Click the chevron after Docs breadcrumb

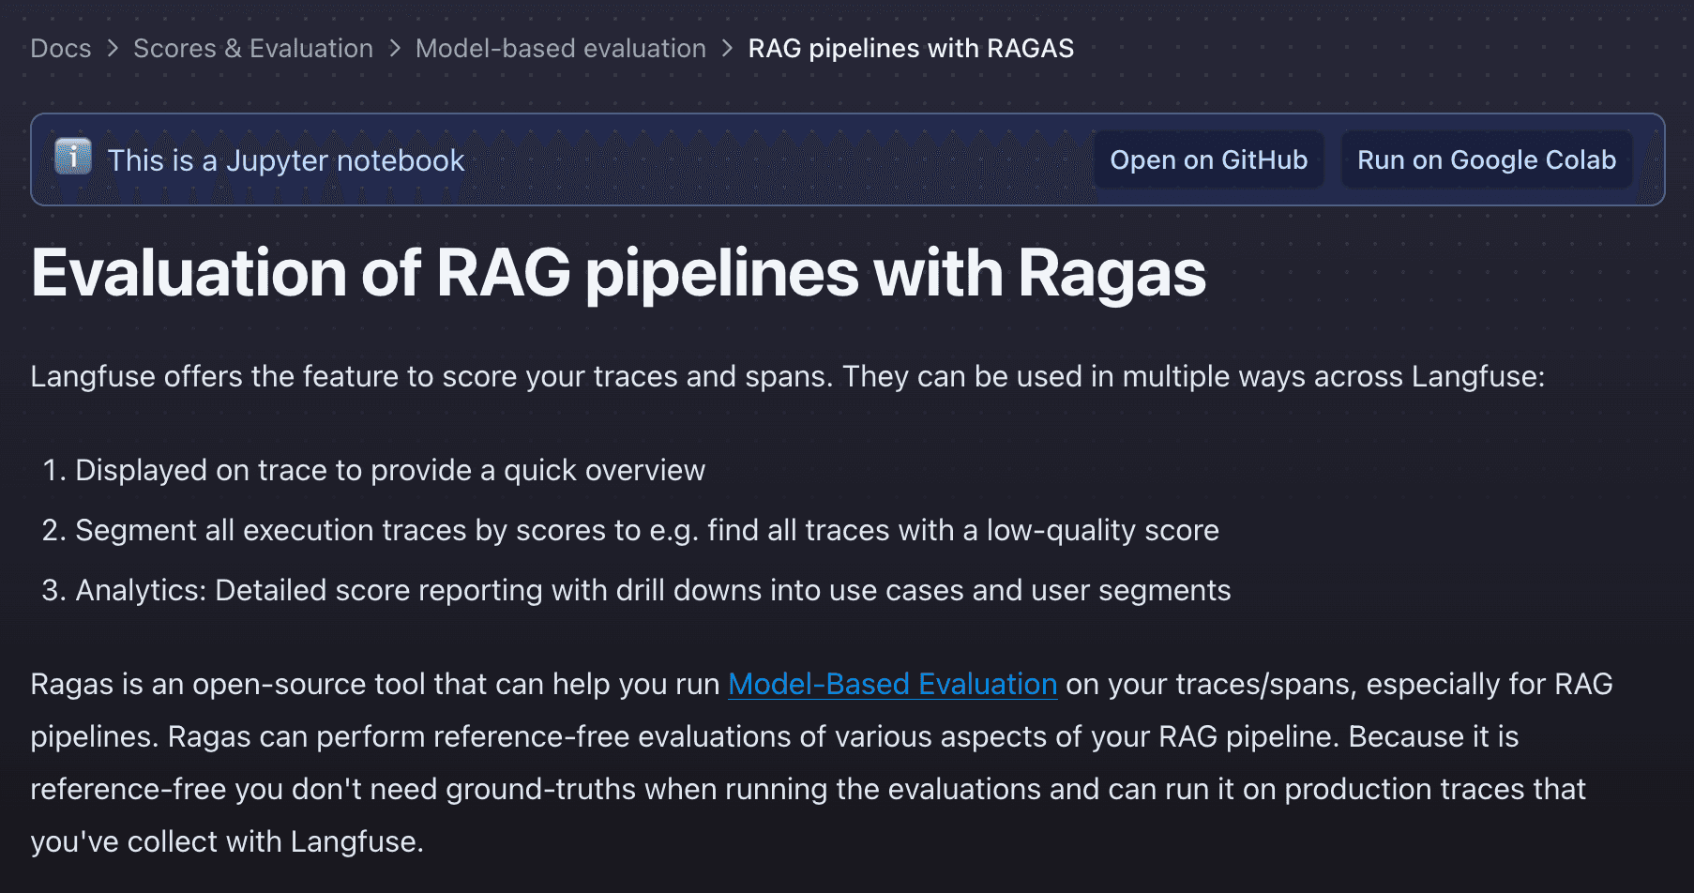coord(113,48)
